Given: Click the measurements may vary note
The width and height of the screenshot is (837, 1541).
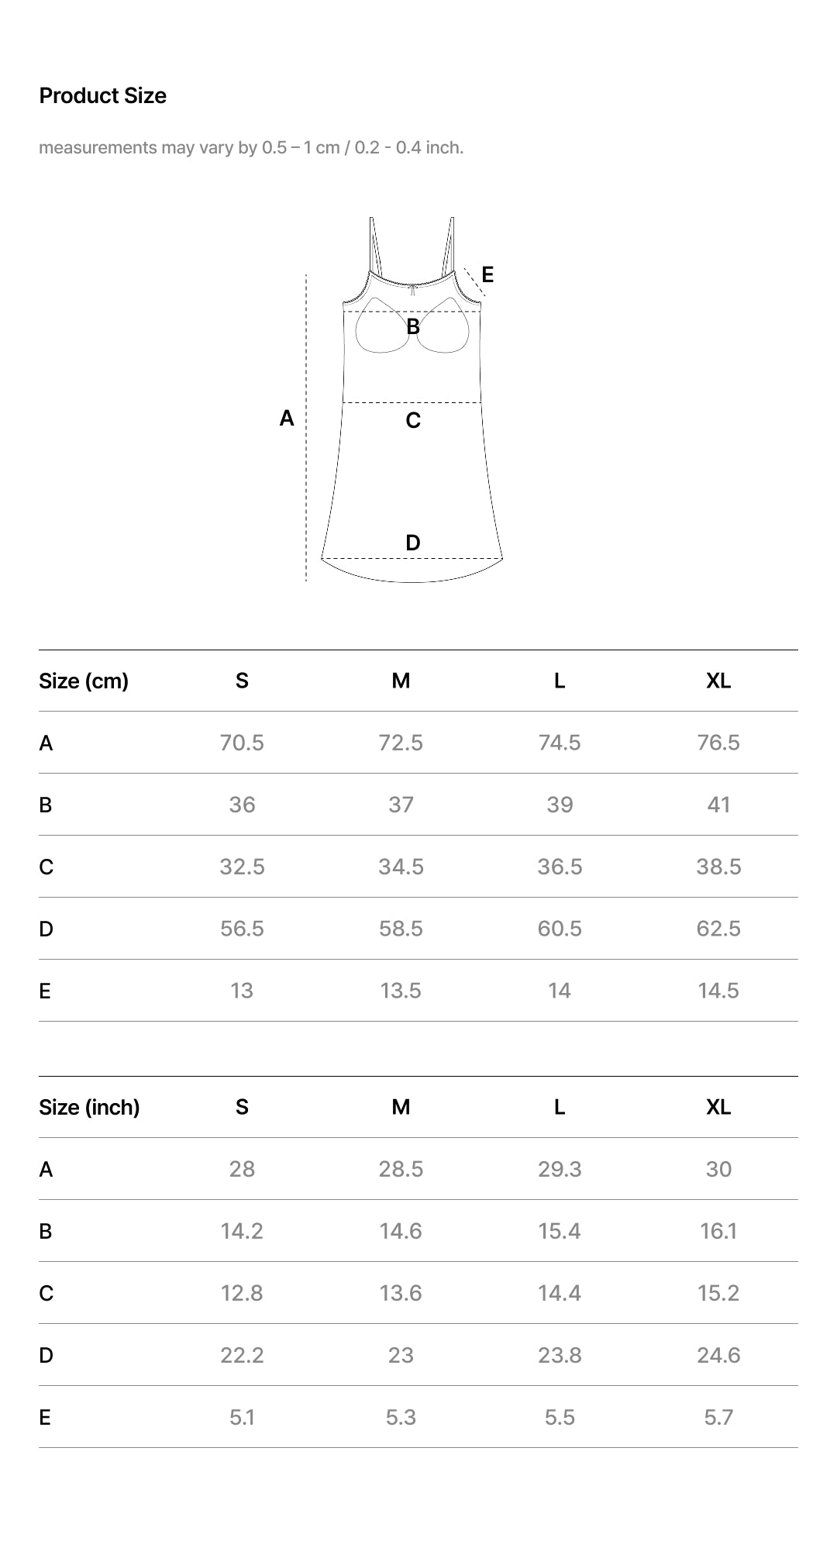Looking at the screenshot, I should click(x=251, y=147).
